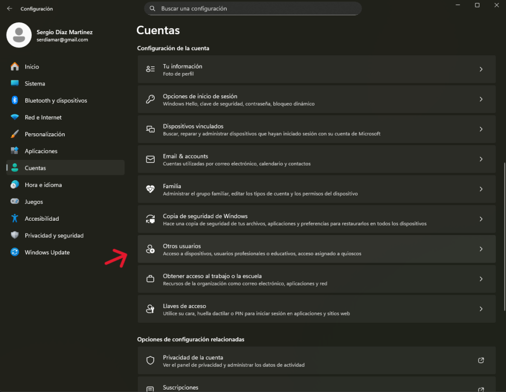Click the Buscar una configuración search box
This screenshot has height=392, width=506.
253,8
